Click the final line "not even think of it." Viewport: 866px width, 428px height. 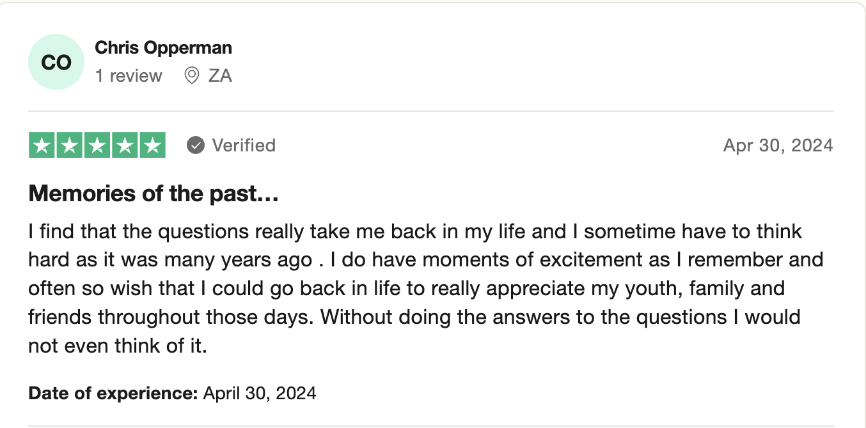tap(118, 346)
